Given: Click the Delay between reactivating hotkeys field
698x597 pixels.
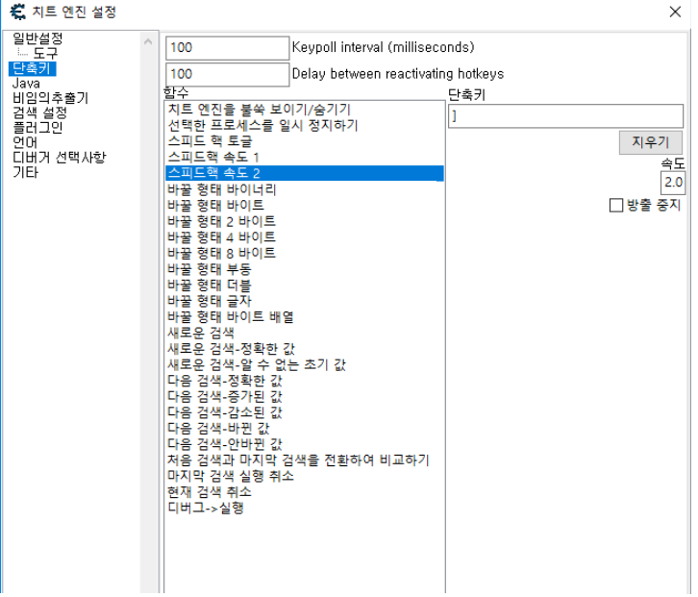Looking at the screenshot, I should tap(229, 75).
